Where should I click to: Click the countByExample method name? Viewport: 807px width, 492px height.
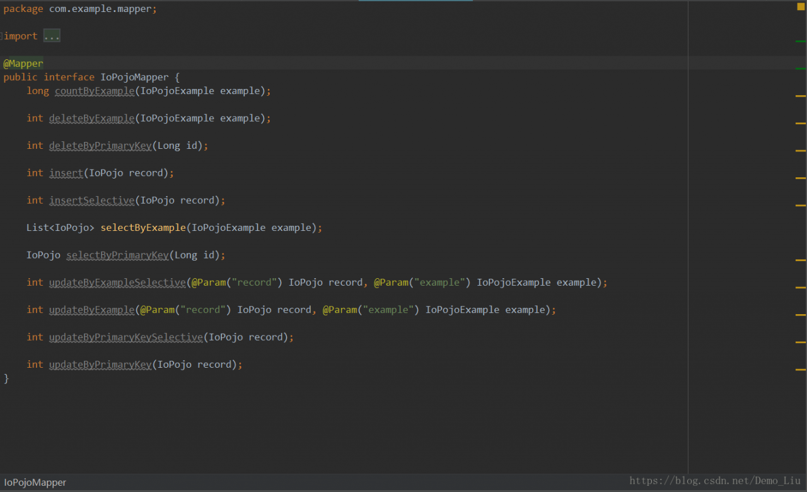[x=95, y=91]
